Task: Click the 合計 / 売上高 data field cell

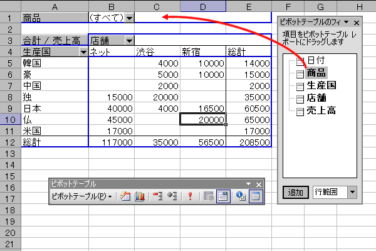Action: pyautogui.click(x=55, y=40)
